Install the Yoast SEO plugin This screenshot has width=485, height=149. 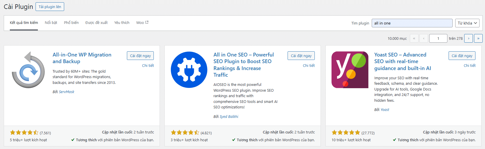(462, 56)
